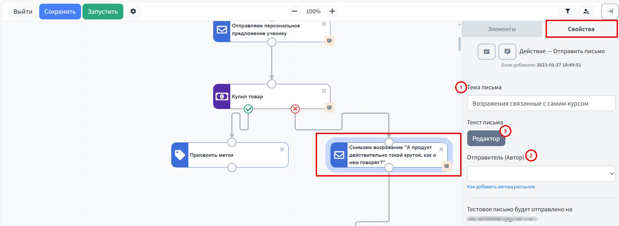Screen dimensions: 619x226
Task: Click the settings gear icon in the toolbar
Action: pyautogui.click(x=133, y=11)
